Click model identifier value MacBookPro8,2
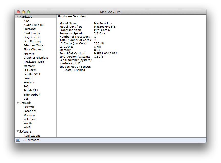Image resolution: width=221 pixels, height=163 pixels. click(104, 27)
